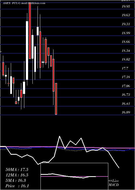The width and height of the screenshot is (135, 190).
Task: Click the <<Live MACD label
Action: point(114,183)
